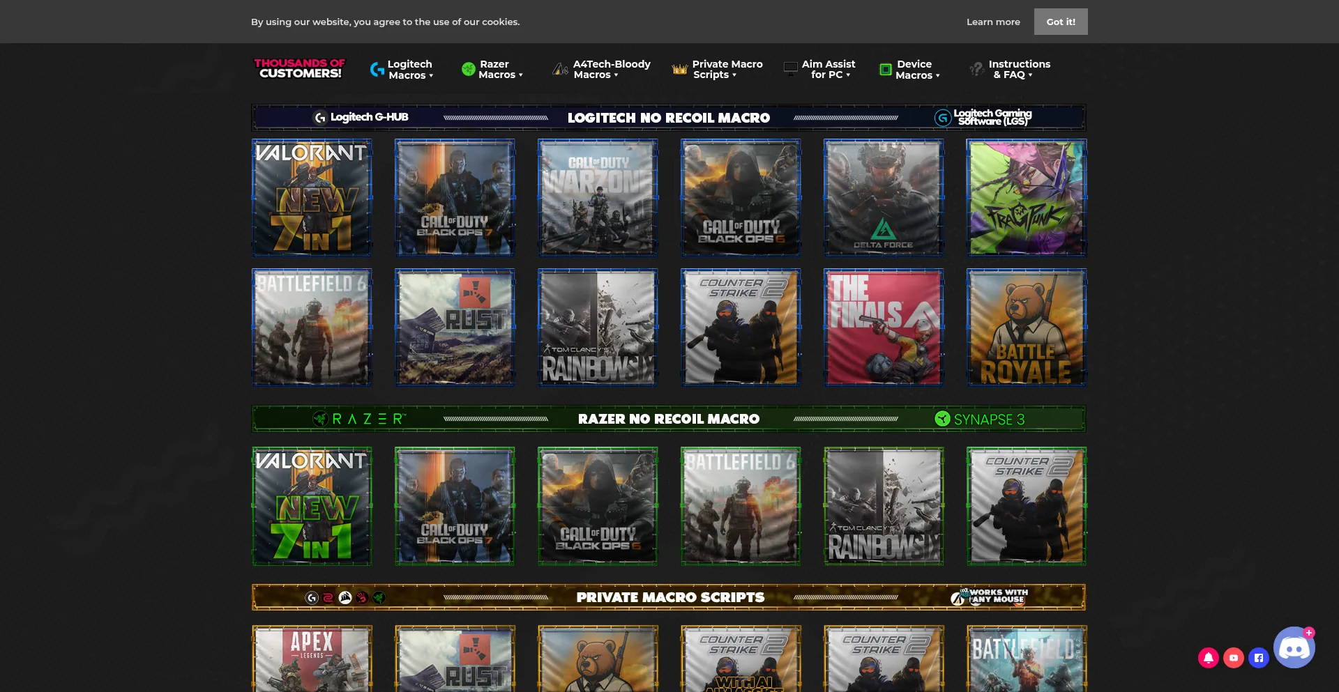Open Razer Call of Duty Black Ops 7 macro
Screen dimensions: 1339x692
(x=455, y=506)
